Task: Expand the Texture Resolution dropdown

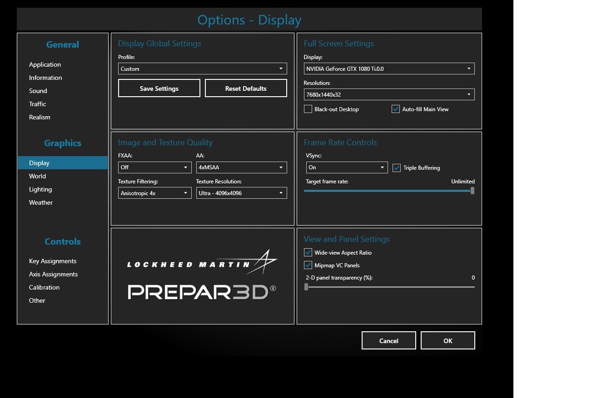Action: (241, 193)
